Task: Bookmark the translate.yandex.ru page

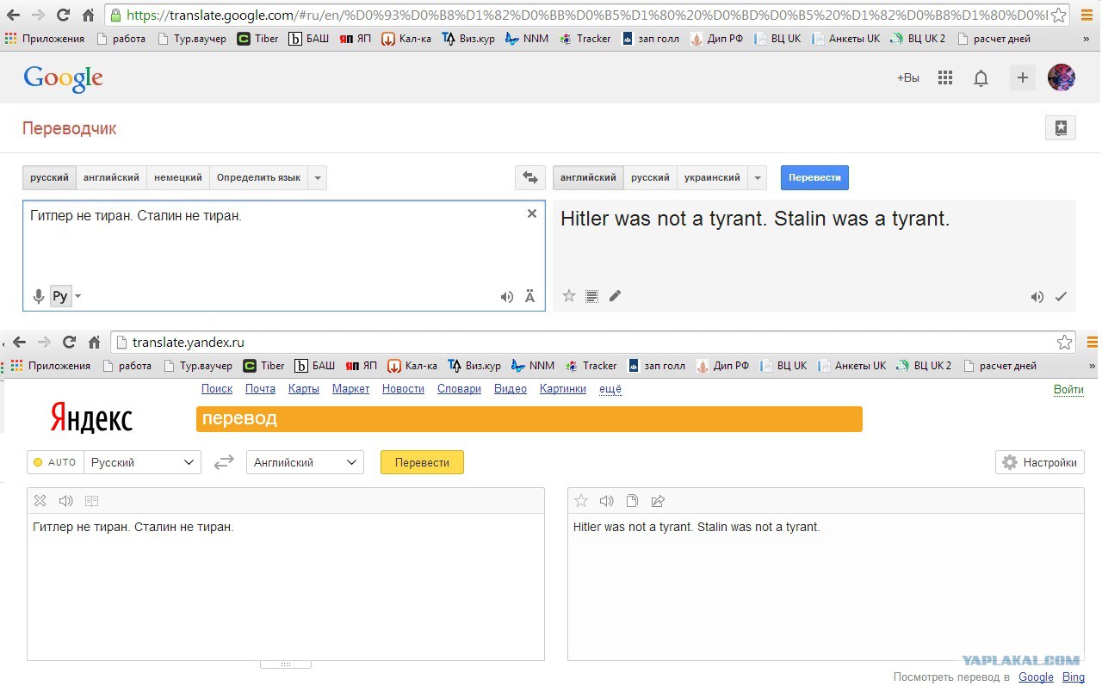Action: pyautogui.click(x=1065, y=342)
